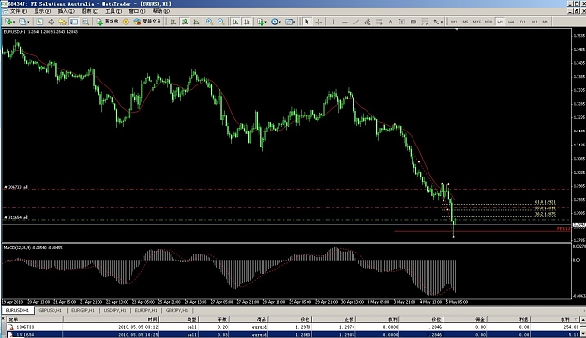Viewport: 586px width, 338px height.
Task: Select the Fibonacci Retracement tool
Action: point(379,22)
